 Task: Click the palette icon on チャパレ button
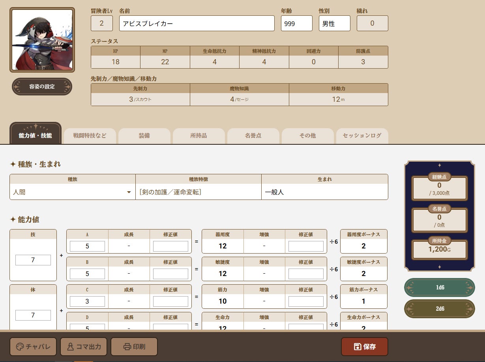20,347
